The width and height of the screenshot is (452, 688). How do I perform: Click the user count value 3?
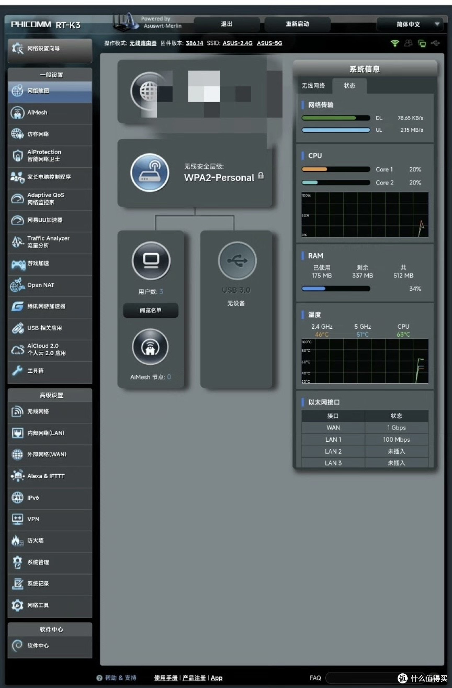click(161, 292)
